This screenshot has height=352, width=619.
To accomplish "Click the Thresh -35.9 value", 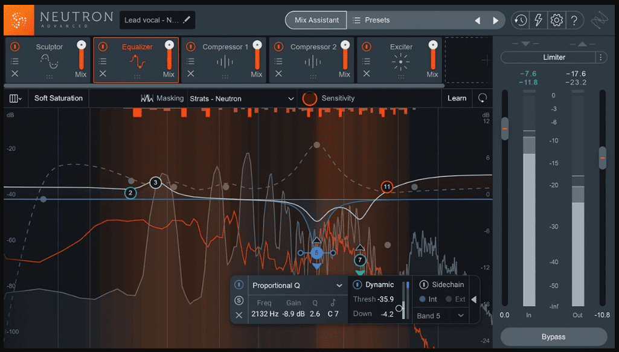I will 385,299.
